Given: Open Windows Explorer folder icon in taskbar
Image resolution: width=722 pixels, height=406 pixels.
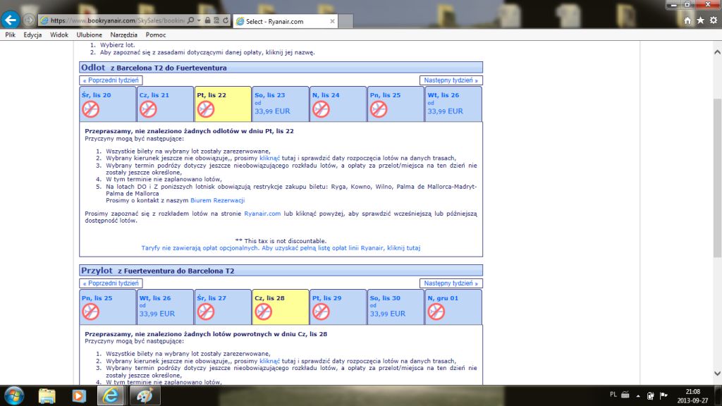Looking at the screenshot, I should [x=47, y=396].
